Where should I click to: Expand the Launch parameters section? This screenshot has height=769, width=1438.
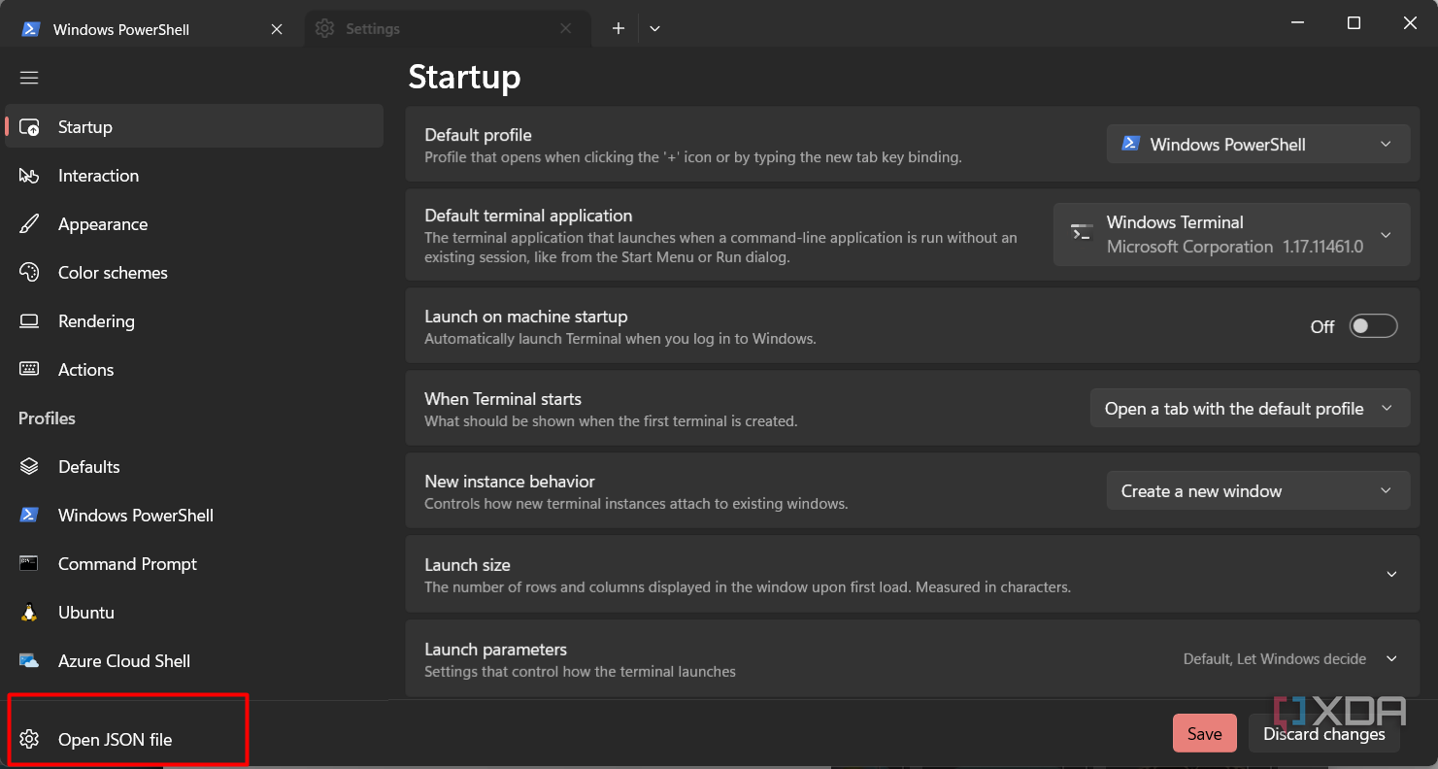(x=1391, y=659)
